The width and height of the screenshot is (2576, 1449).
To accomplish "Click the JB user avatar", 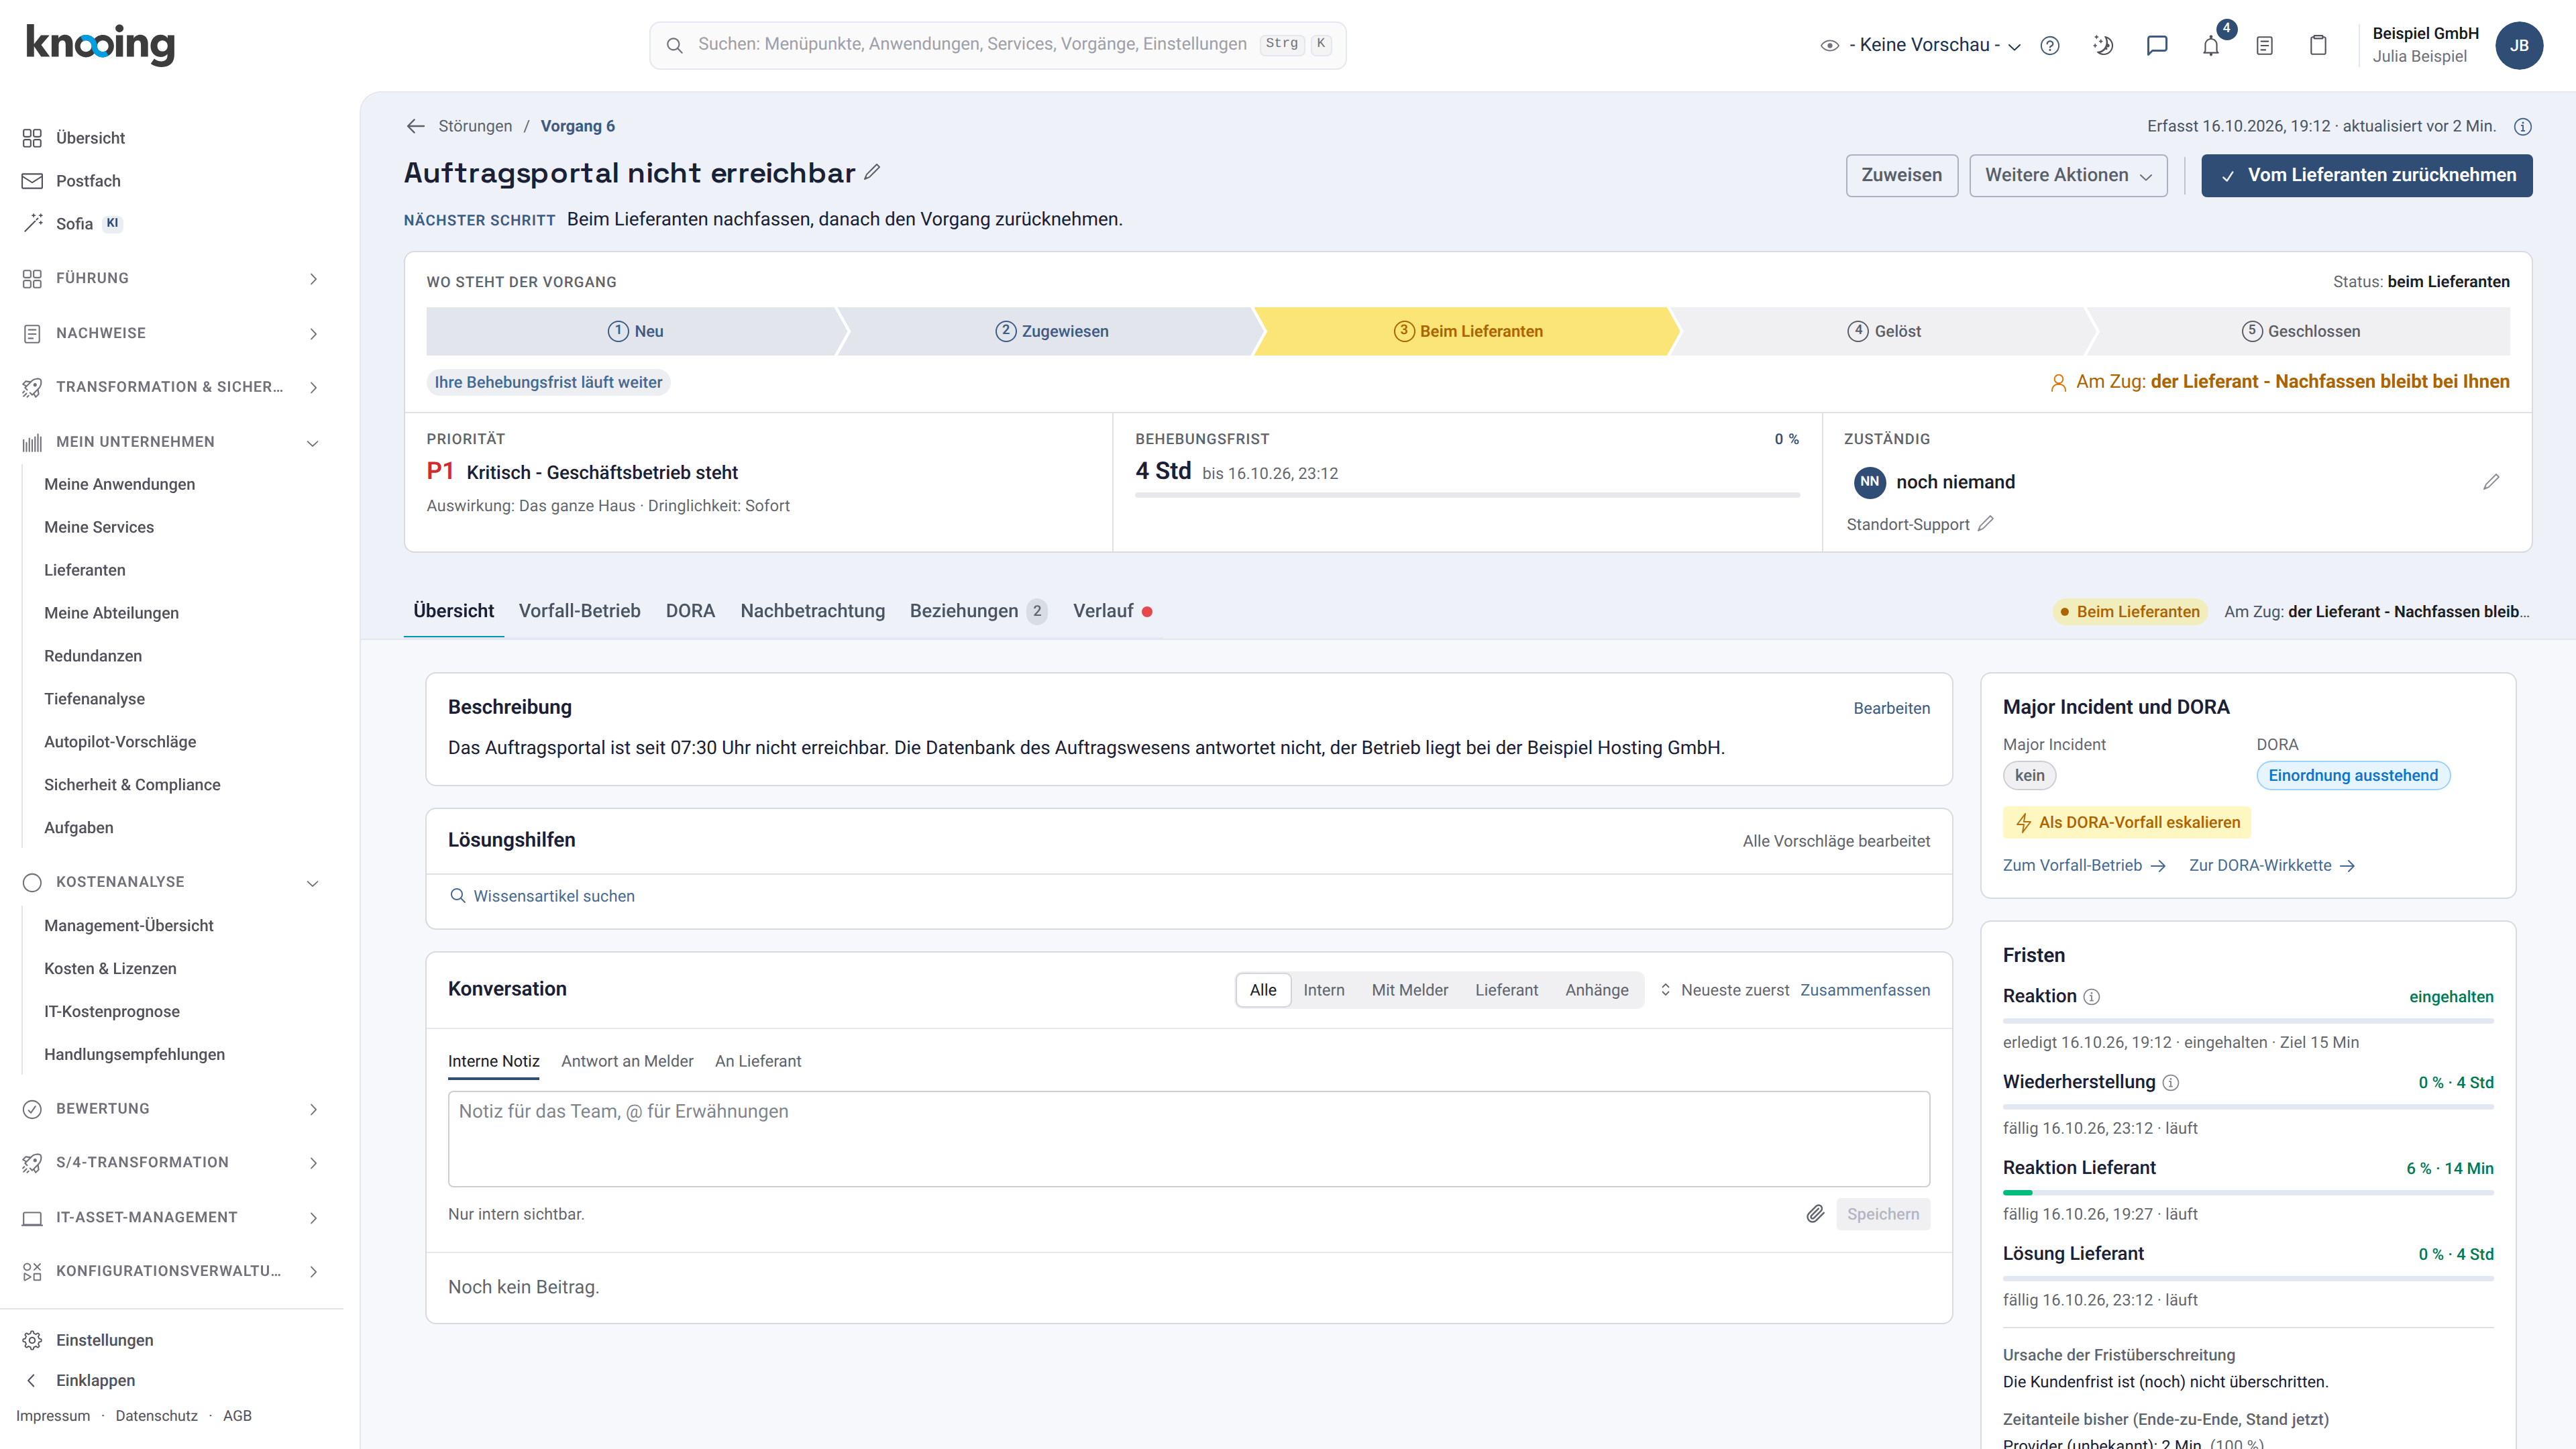I will tap(2519, 45).
